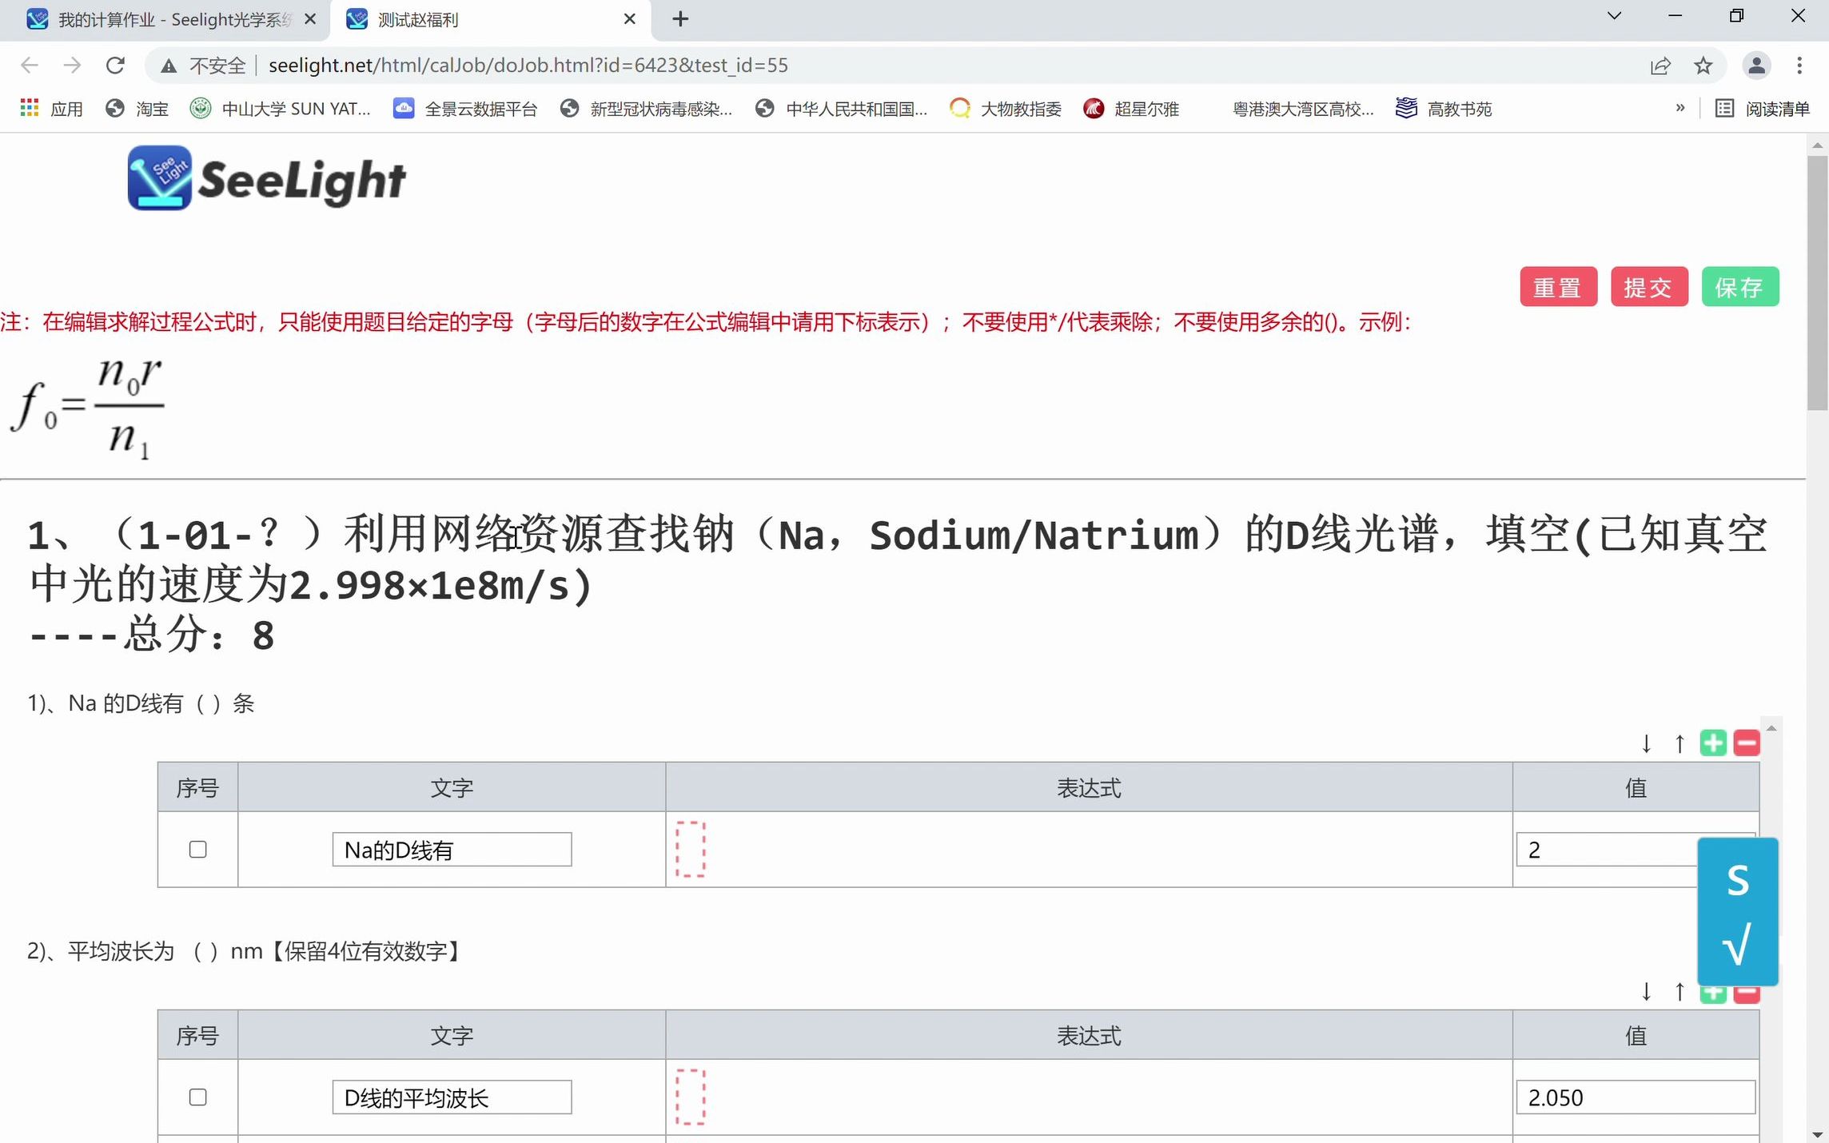The height and width of the screenshot is (1143, 1829).
Task: Open the 高教书苑 bookmark
Action: point(1444,109)
